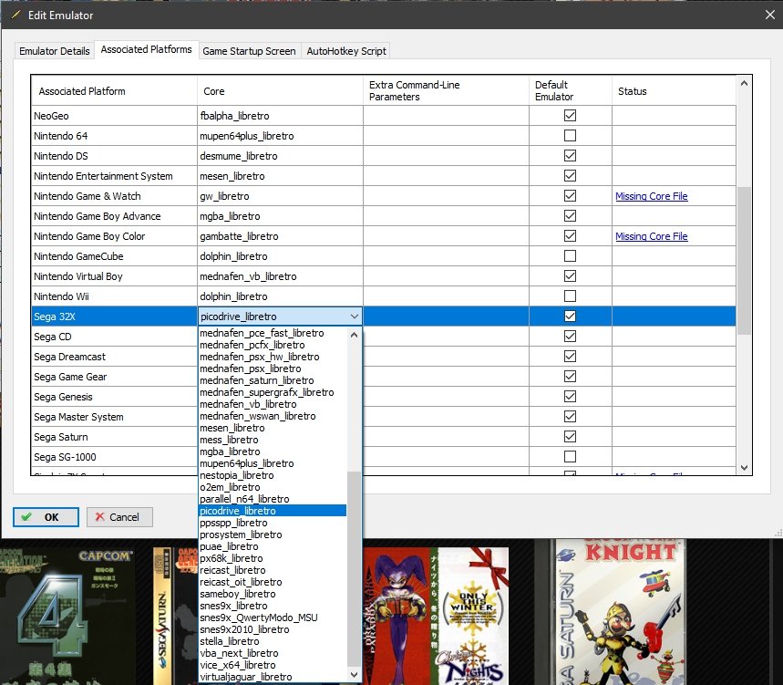Click the pencil icon in title bar
The width and height of the screenshot is (783, 685).
pos(15,15)
